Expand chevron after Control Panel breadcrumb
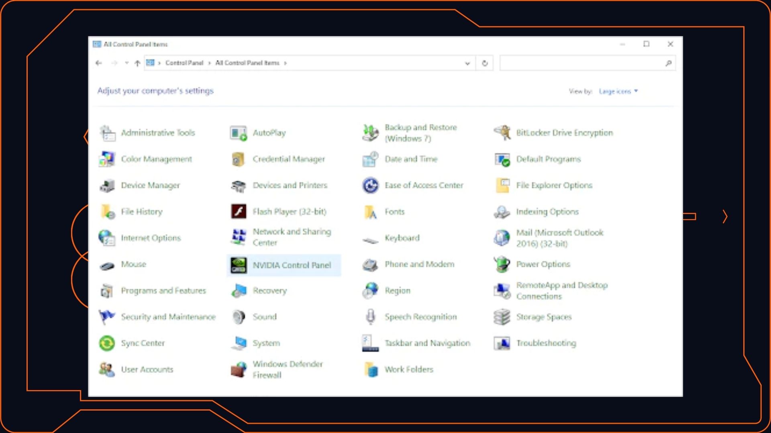The width and height of the screenshot is (771, 433). (x=209, y=63)
